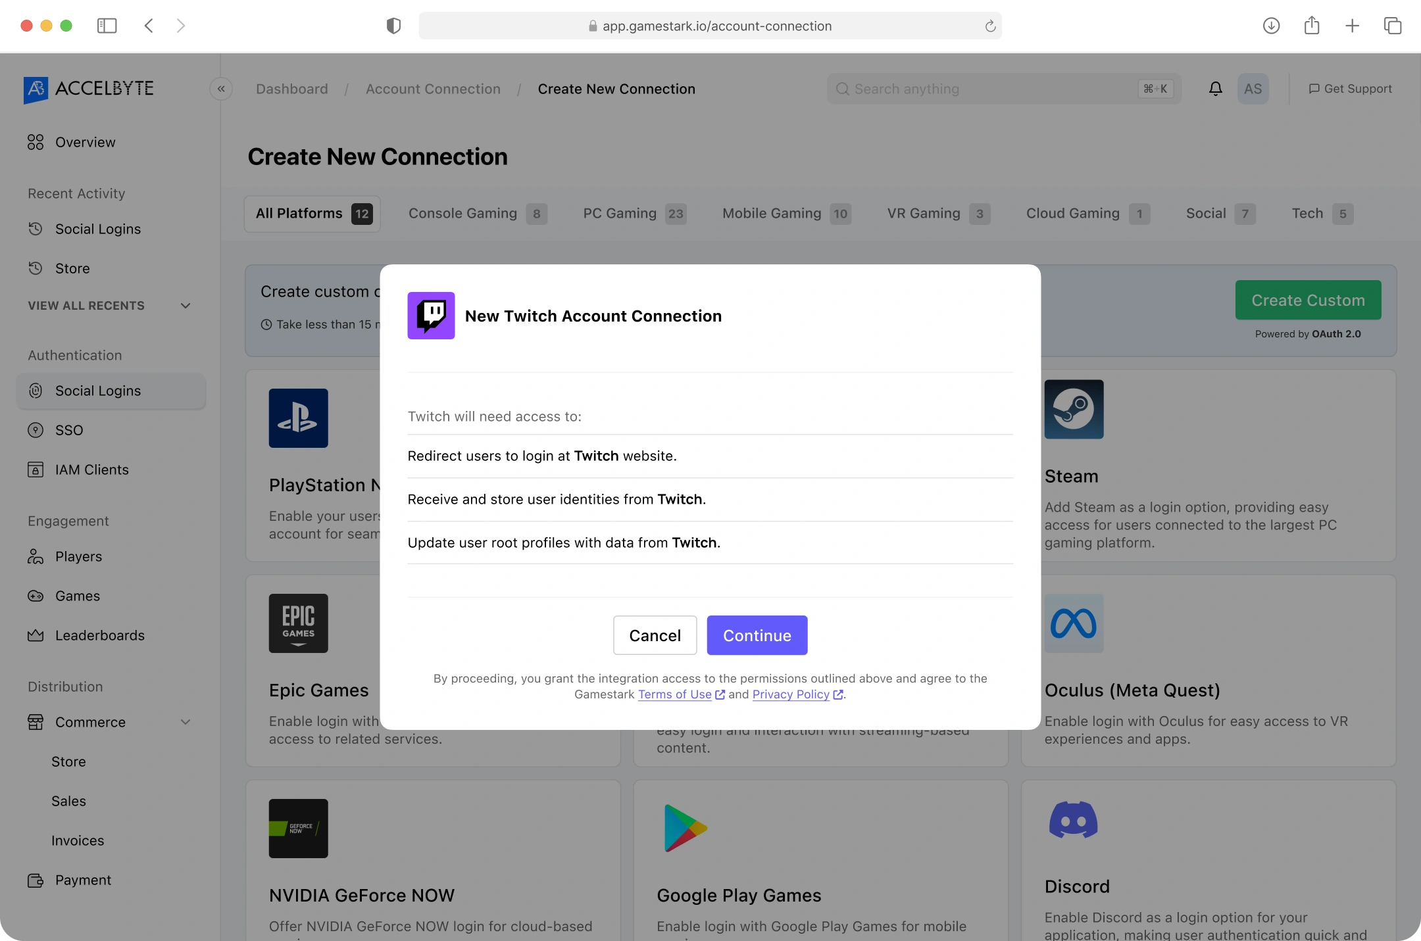Click the Twitch logo in dialog

[x=431, y=316]
